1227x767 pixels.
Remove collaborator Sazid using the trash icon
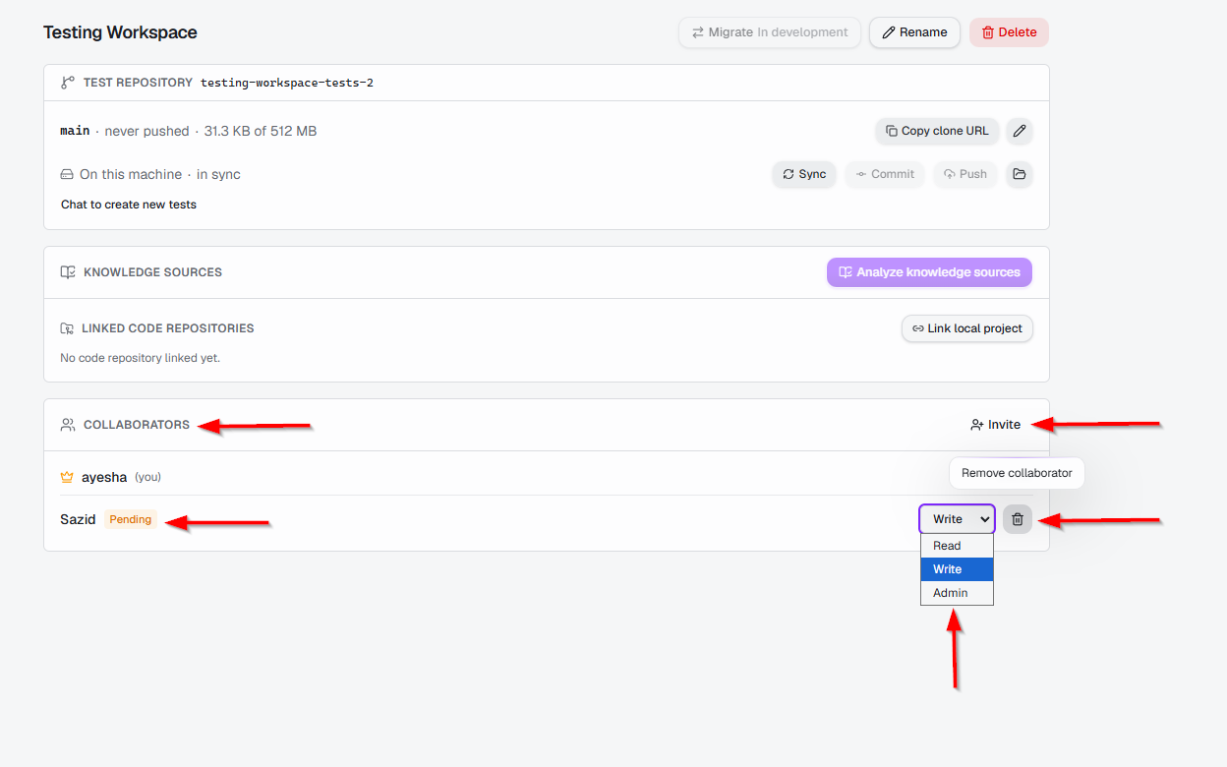pyautogui.click(x=1018, y=519)
